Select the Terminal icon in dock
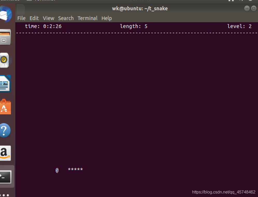The width and height of the screenshot is (258, 197). click(6, 177)
